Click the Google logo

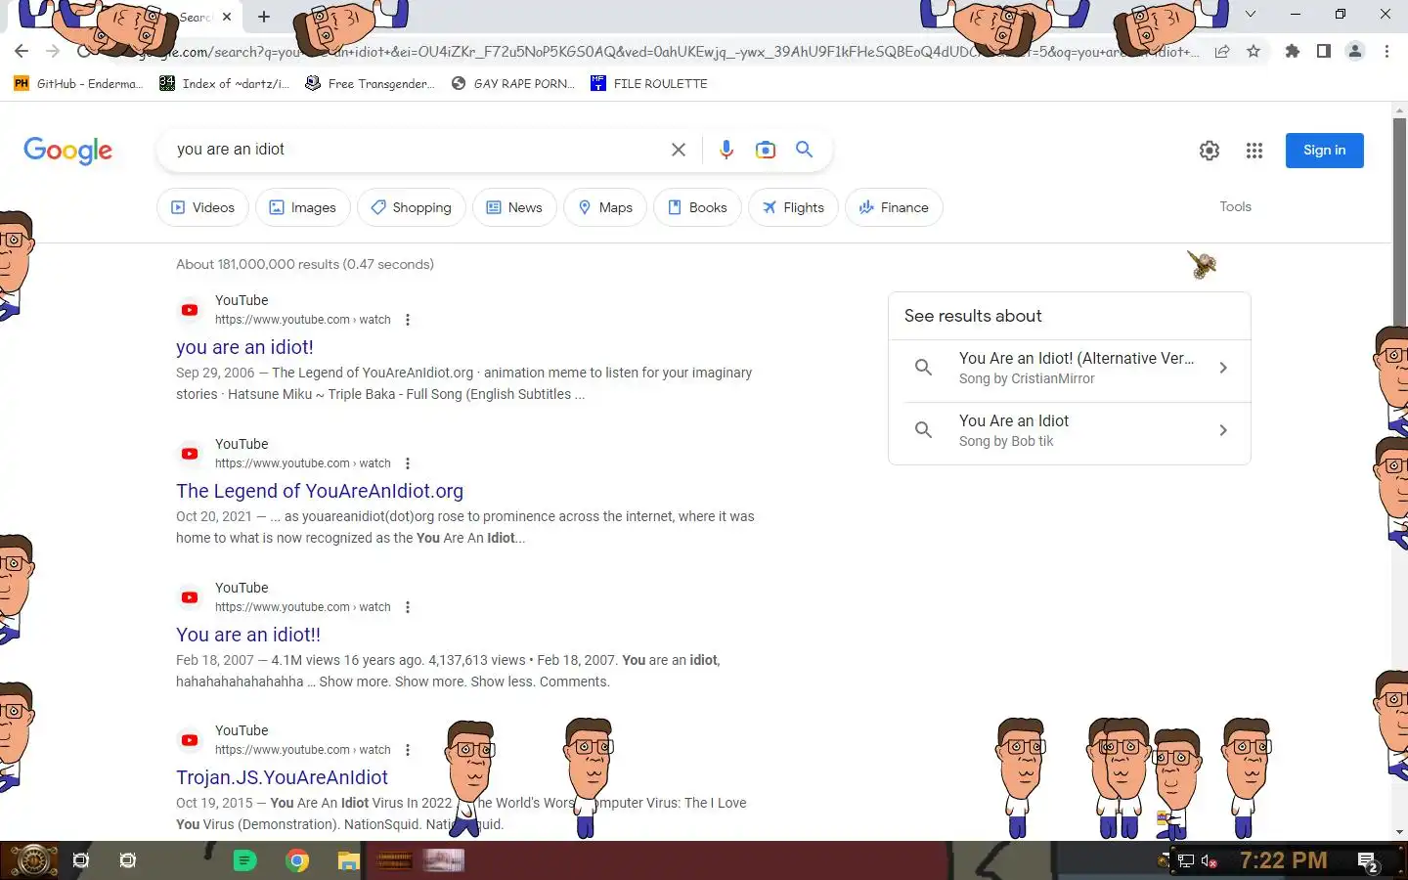67,150
